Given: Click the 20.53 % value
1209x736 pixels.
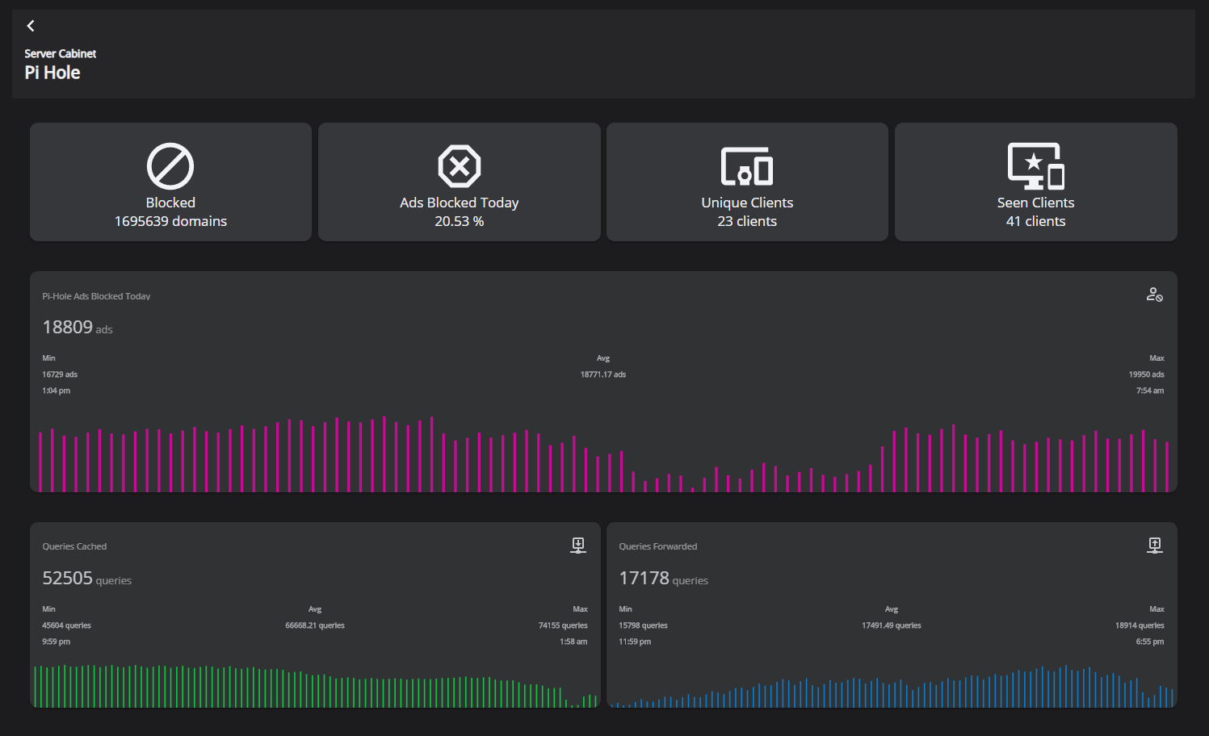Looking at the screenshot, I should coord(460,221).
